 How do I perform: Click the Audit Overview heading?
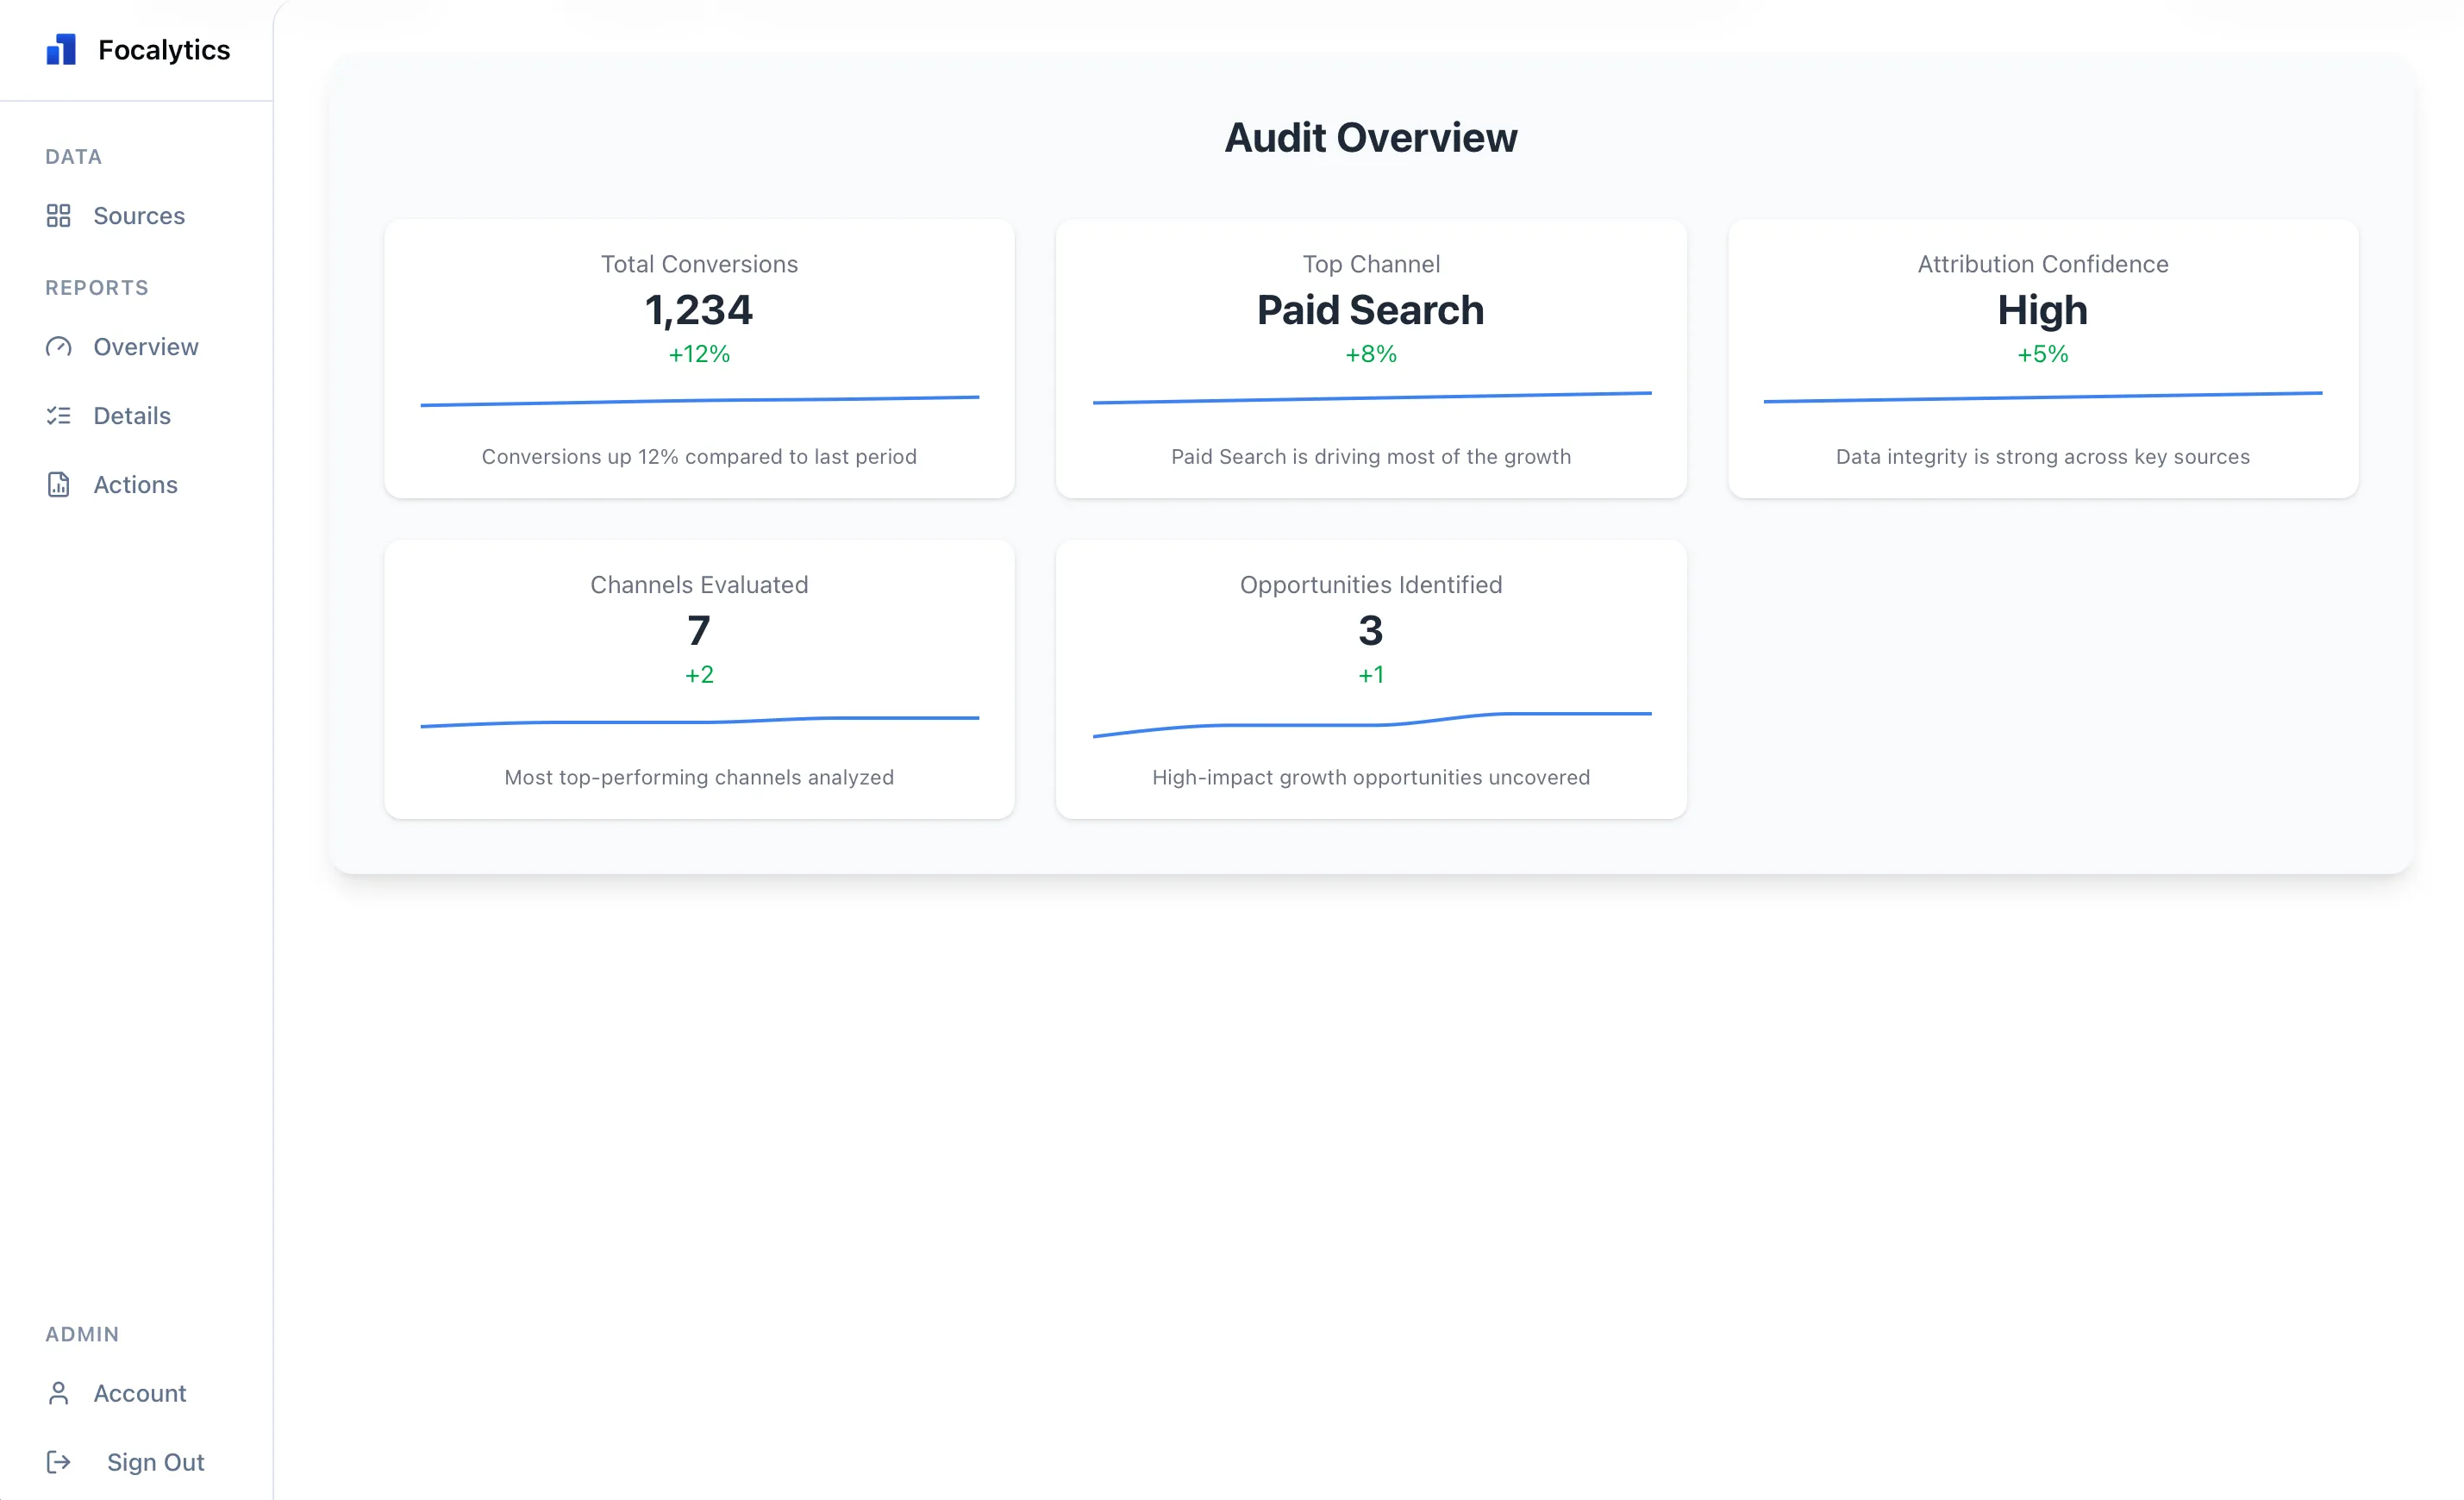point(1371,137)
